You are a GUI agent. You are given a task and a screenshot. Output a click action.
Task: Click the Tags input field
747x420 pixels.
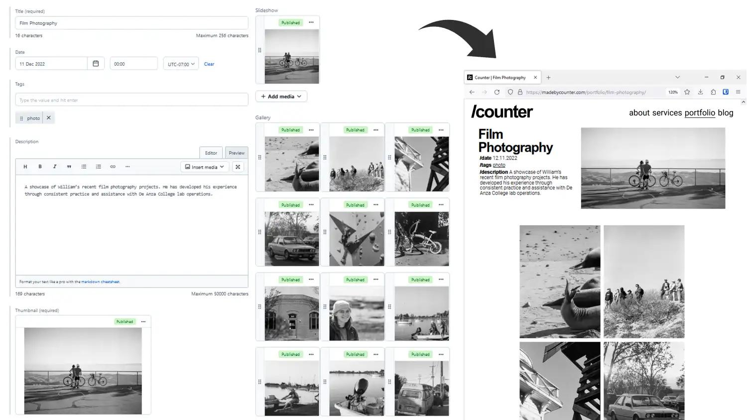tap(131, 100)
